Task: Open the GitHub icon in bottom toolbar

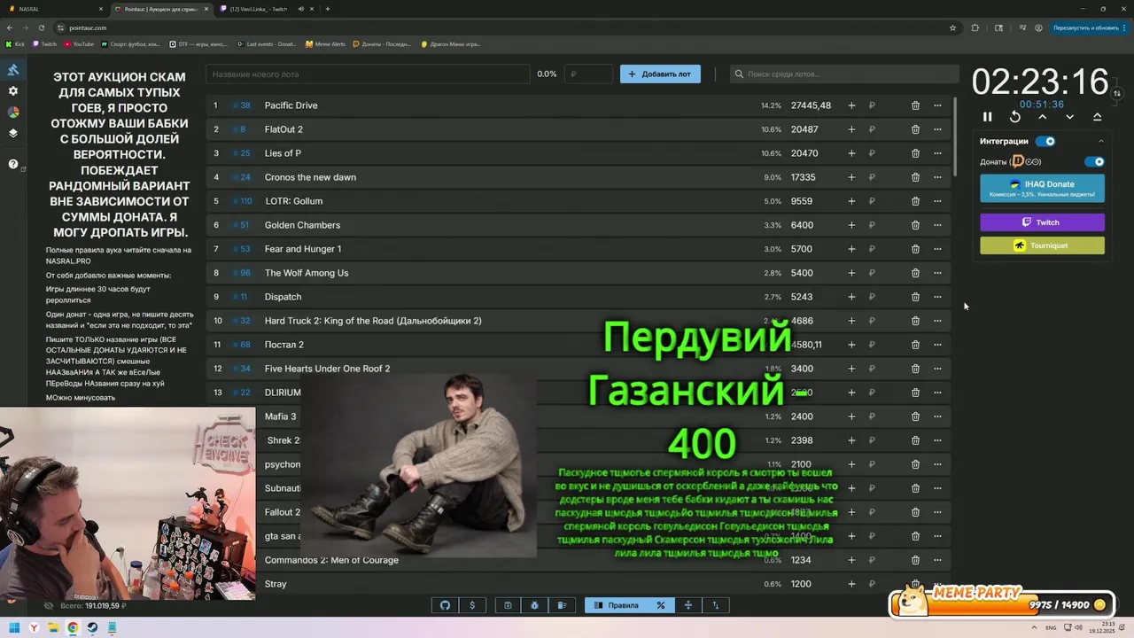Action: (445, 605)
